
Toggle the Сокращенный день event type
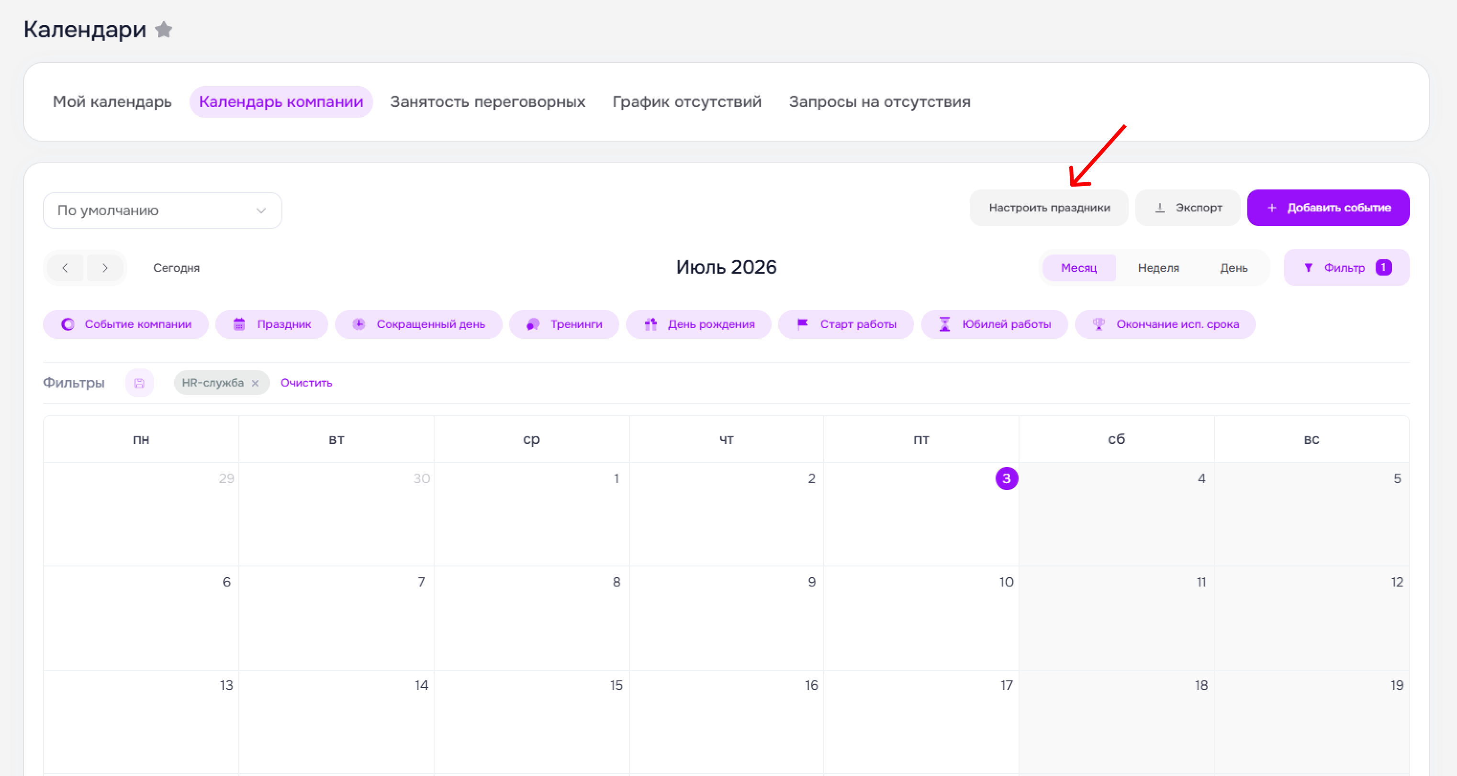(418, 324)
